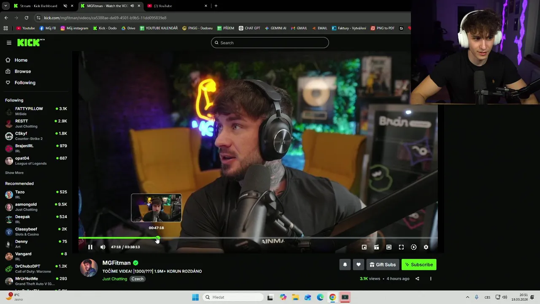Viewport: 540px width, 304px height.
Task: Open the browser apps grid icon
Action: 5,28
